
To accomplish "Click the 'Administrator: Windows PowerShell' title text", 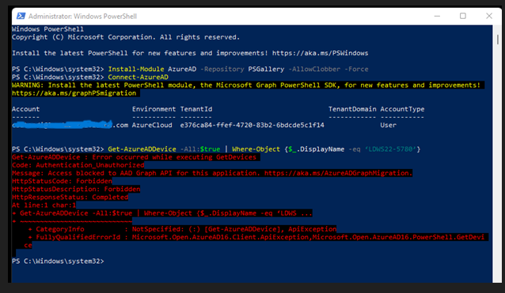I will (82, 16).
